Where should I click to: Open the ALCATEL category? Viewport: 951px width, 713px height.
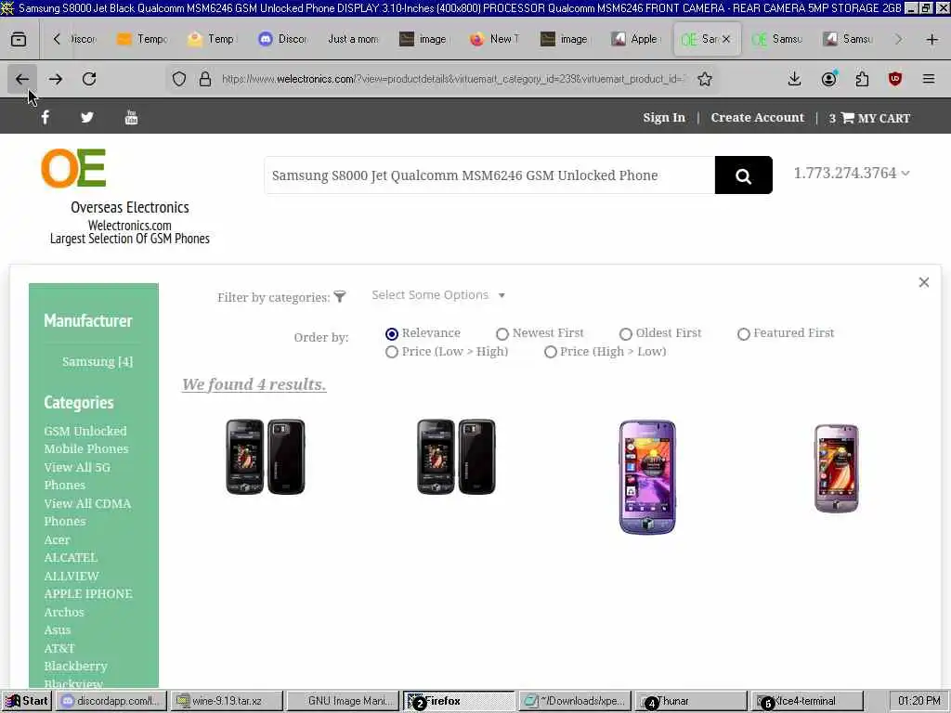click(71, 558)
